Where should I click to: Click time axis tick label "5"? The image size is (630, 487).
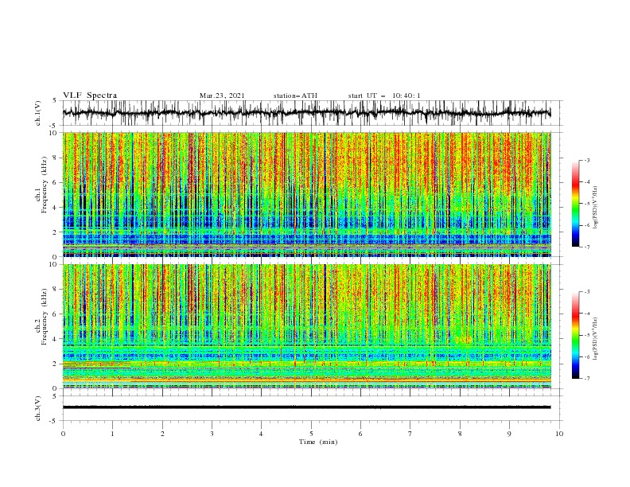(x=311, y=434)
